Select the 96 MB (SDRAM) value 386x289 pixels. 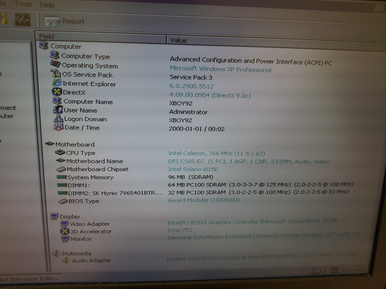[x=190, y=177]
